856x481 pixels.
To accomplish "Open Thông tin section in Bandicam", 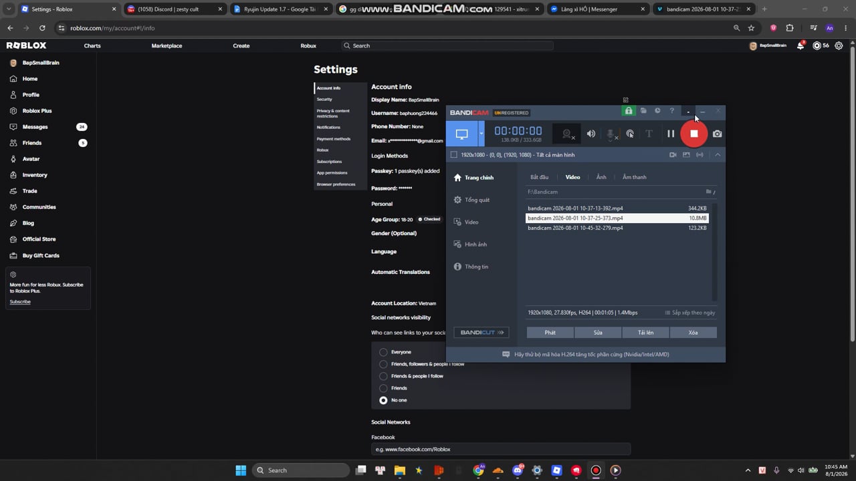I will pyautogui.click(x=471, y=267).
